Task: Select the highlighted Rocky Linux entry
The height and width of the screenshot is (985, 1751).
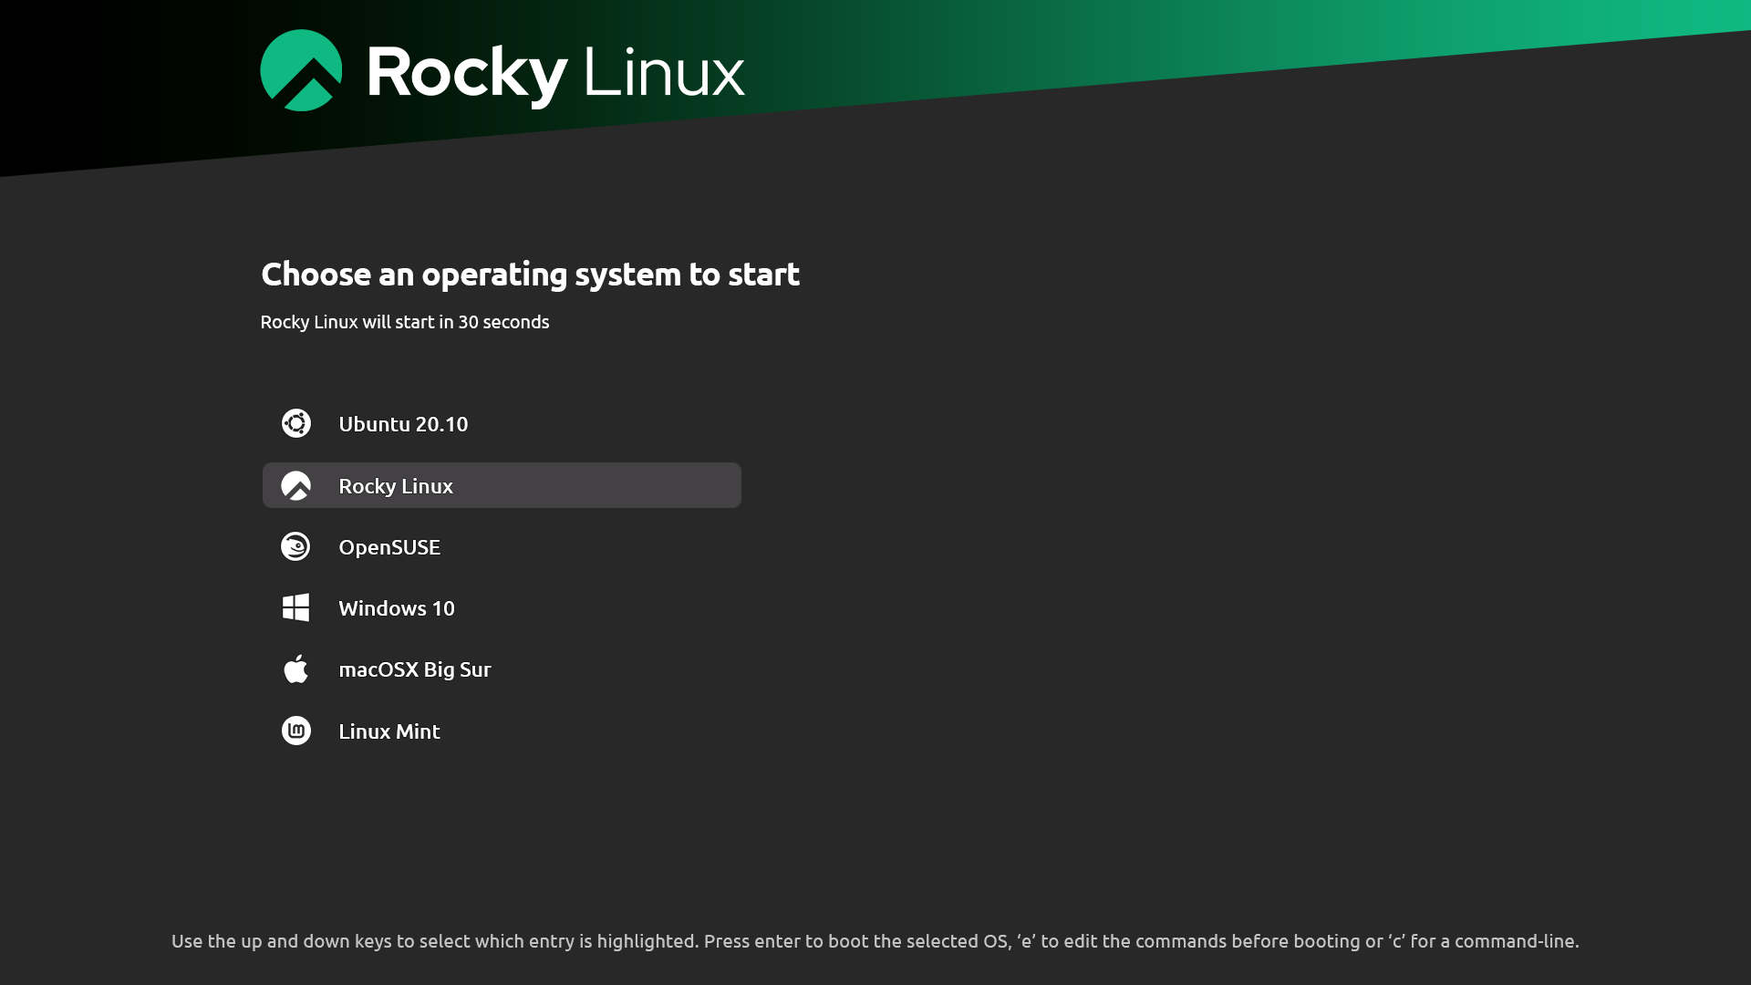Action: coord(502,485)
